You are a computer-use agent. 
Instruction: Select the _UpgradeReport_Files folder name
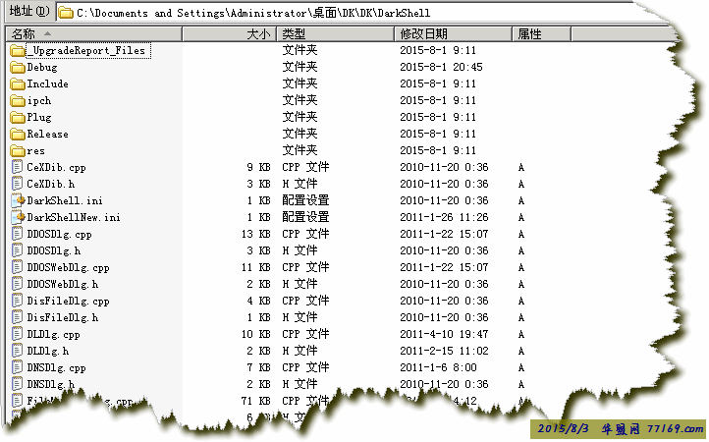click(85, 51)
